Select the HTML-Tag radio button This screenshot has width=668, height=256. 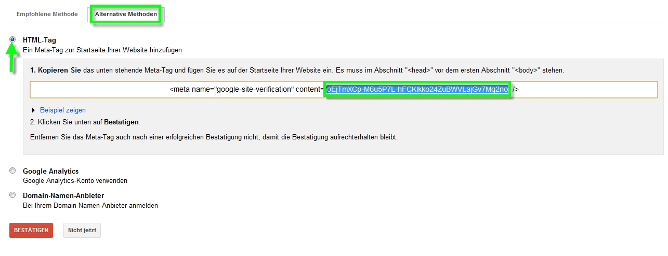pyautogui.click(x=12, y=39)
